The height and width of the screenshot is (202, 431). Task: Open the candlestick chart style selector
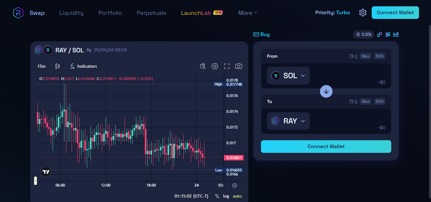pos(57,66)
